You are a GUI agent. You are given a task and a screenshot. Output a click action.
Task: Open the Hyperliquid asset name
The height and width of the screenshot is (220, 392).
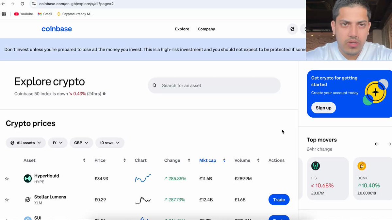tap(47, 176)
